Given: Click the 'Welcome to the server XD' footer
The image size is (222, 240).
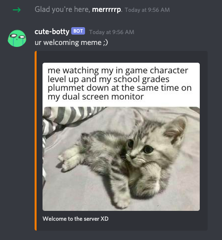Looking at the screenshot, I should click(76, 219).
